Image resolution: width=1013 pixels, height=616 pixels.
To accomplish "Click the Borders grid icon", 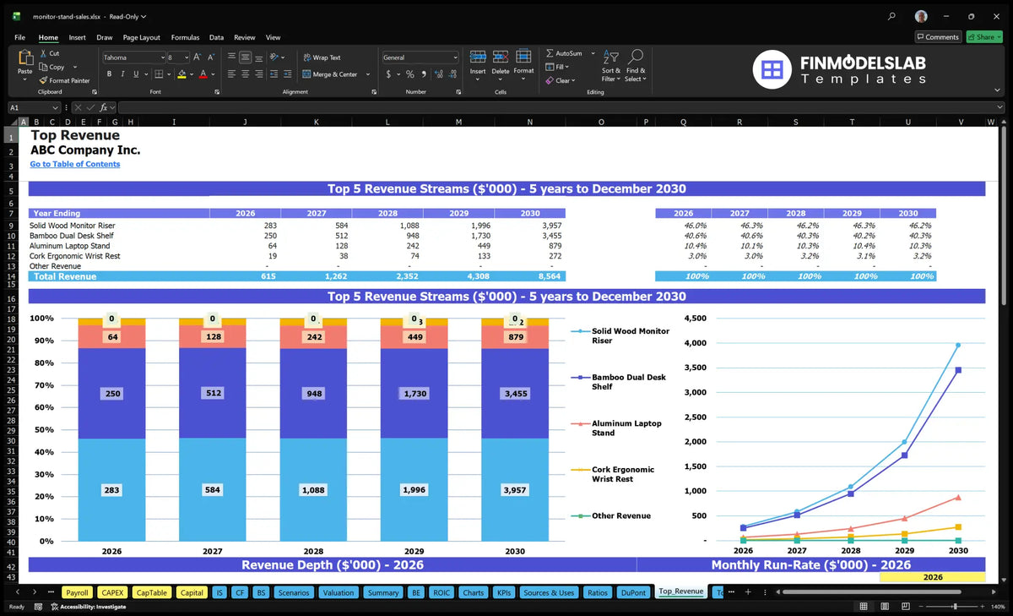I will click(159, 74).
